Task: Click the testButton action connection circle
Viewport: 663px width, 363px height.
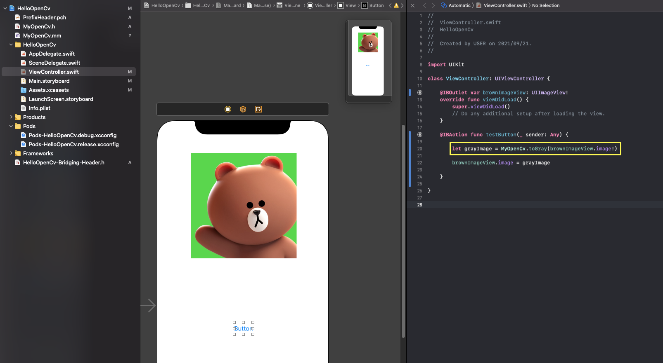Action: pos(420,135)
